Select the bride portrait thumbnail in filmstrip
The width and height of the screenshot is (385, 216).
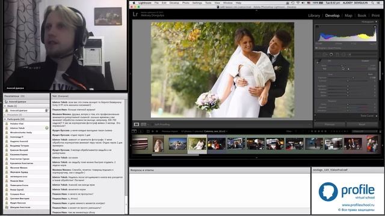point(158,144)
